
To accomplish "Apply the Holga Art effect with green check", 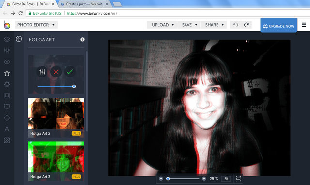I will (70, 72).
